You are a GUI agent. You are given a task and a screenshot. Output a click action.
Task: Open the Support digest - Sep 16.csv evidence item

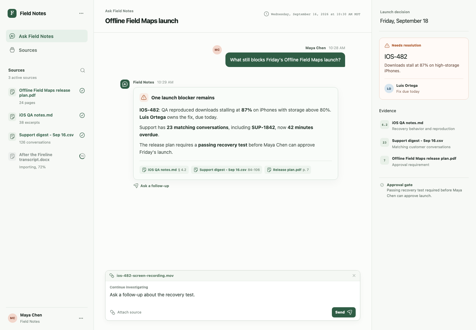point(424,144)
